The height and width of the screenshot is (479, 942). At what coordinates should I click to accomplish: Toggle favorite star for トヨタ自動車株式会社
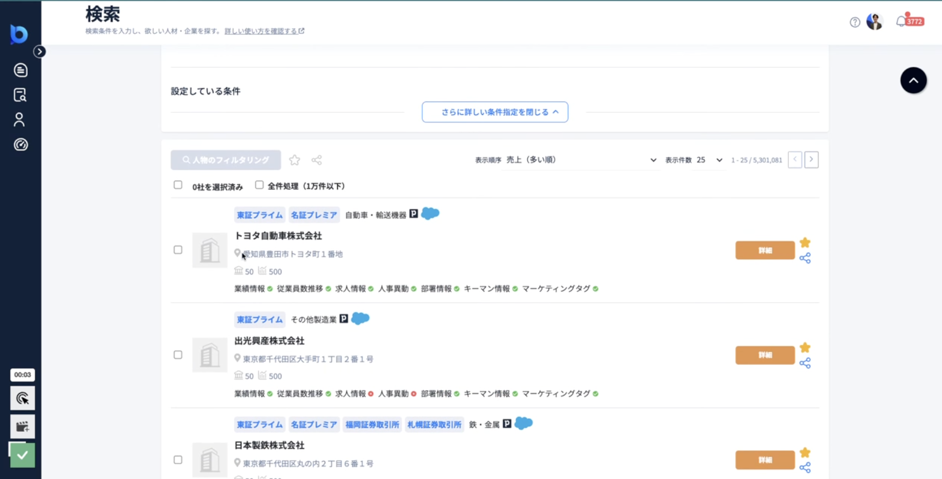805,243
